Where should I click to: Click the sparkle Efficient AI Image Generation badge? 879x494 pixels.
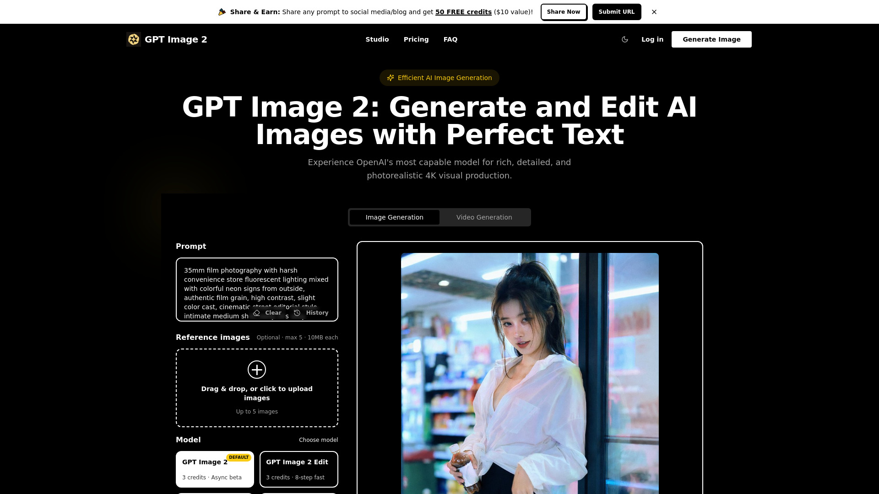(x=439, y=78)
